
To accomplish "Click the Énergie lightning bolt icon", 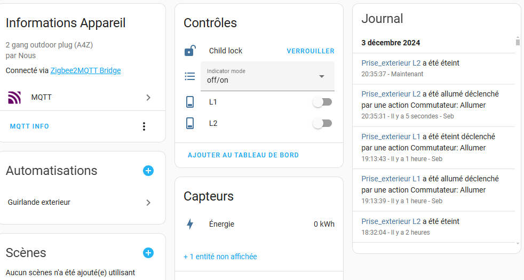I will click(190, 224).
